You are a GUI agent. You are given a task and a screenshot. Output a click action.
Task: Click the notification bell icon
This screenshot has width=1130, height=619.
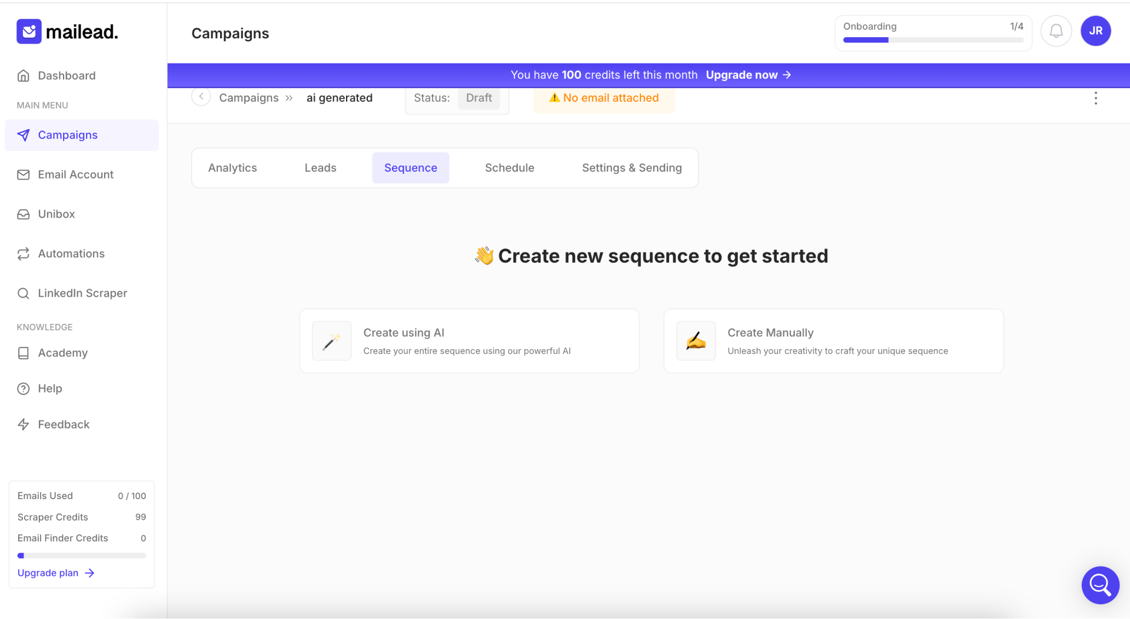click(x=1056, y=31)
